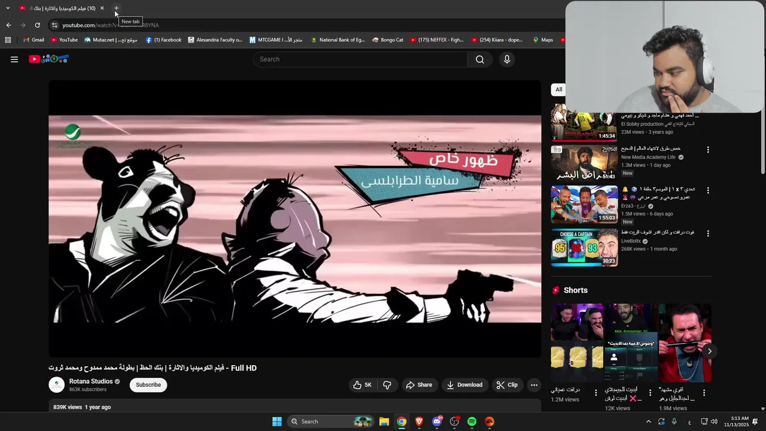Viewport: 766px width, 431px height.
Task: Open the Erza3 1:55:03 video thumbnail
Action: 584,205
